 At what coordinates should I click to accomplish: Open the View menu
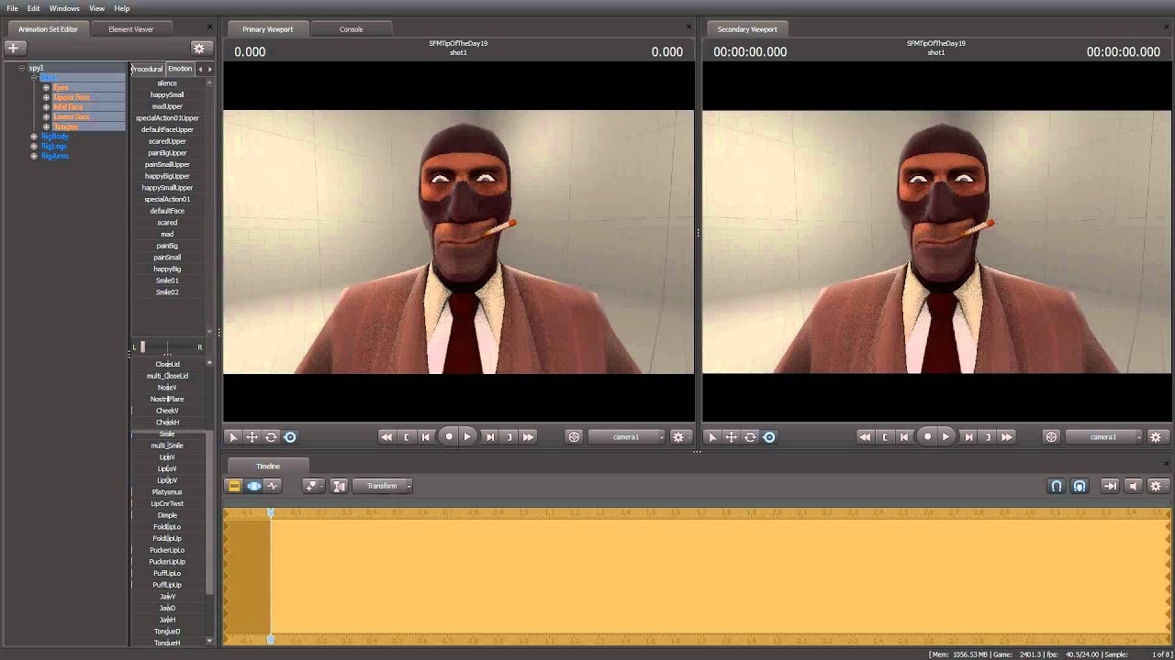click(x=96, y=8)
